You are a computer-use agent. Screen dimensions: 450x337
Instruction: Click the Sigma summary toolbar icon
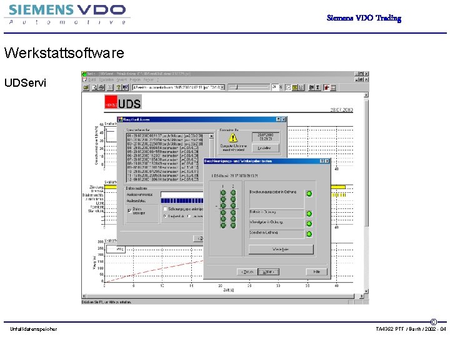[317, 88]
